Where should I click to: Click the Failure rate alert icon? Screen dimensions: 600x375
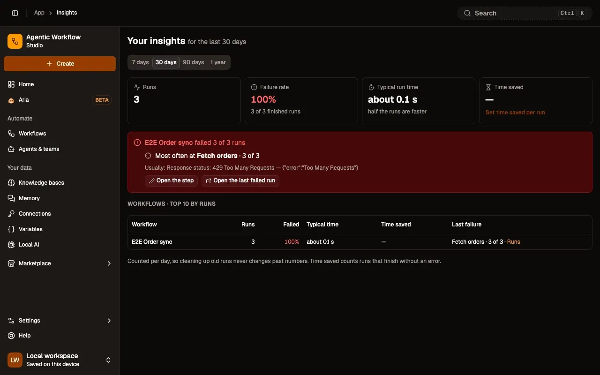tap(254, 87)
